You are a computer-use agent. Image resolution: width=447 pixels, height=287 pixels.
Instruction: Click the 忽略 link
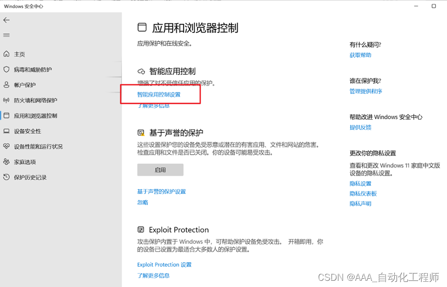[x=143, y=202]
